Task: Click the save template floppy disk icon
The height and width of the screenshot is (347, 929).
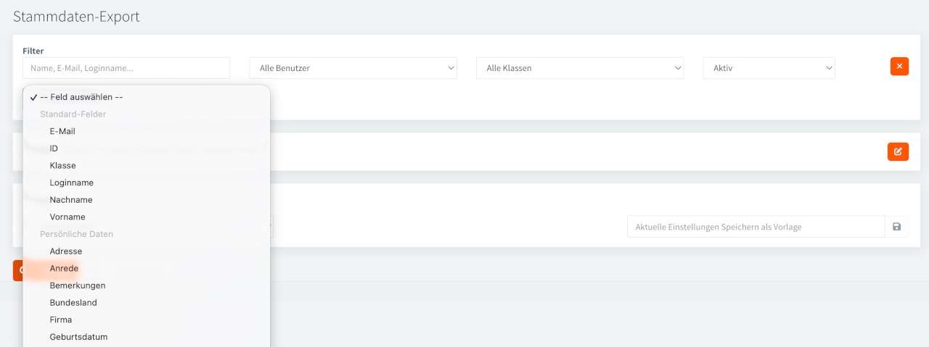Action: click(x=896, y=227)
